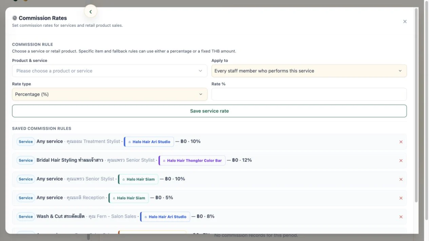Viewport: 429px width, 241px height.
Task: Close the Commission Rates dialog
Action: tap(405, 21)
